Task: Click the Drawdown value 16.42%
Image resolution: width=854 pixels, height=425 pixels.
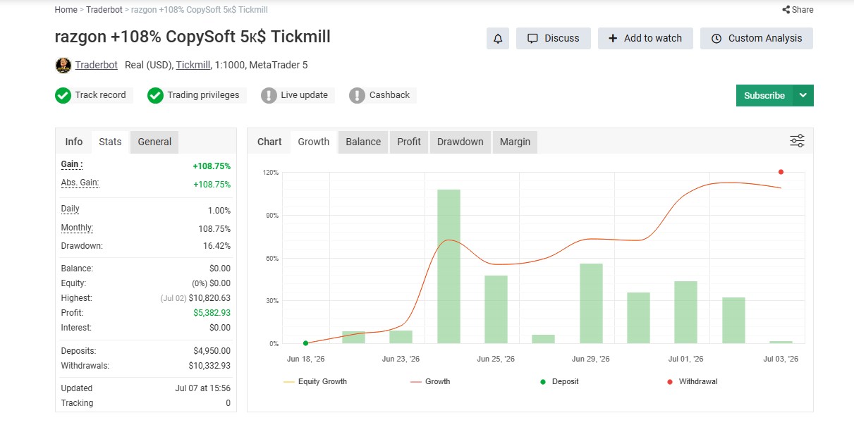Action: 216,246
